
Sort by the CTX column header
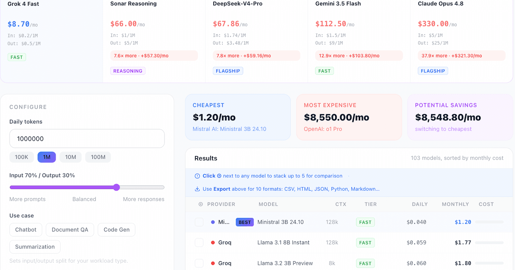pyautogui.click(x=341, y=204)
